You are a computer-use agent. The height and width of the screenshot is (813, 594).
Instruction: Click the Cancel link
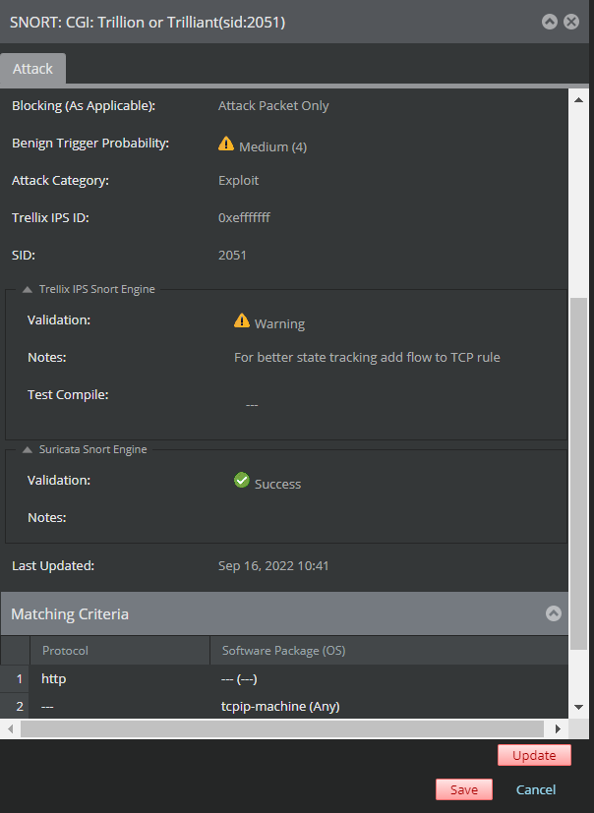[x=535, y=789]
